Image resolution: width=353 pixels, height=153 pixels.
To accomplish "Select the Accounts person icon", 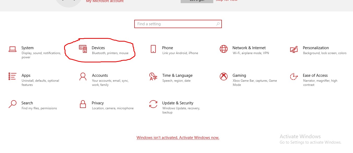I will point(83,76).
